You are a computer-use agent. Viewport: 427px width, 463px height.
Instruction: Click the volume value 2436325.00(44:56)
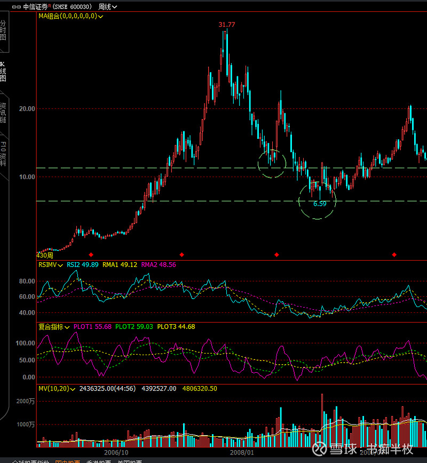[x=107, y=389]
